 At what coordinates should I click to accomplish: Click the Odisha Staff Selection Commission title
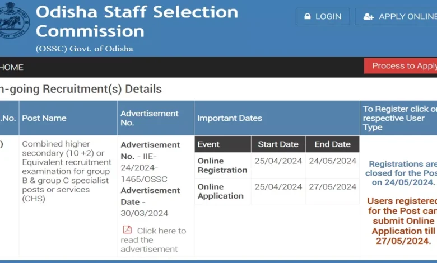(x=137, y=21)
